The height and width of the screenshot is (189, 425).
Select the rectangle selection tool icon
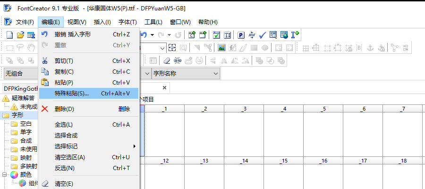[10, 48]
